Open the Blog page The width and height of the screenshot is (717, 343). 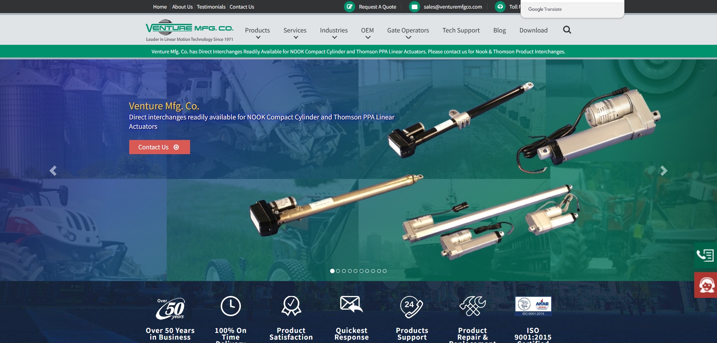point(500,30)
